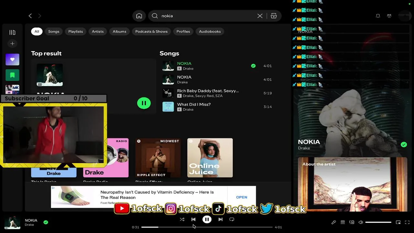This screenshot has width=414, height=233.
Task: Open the notifications bell icon
Action: coord(378,16)
